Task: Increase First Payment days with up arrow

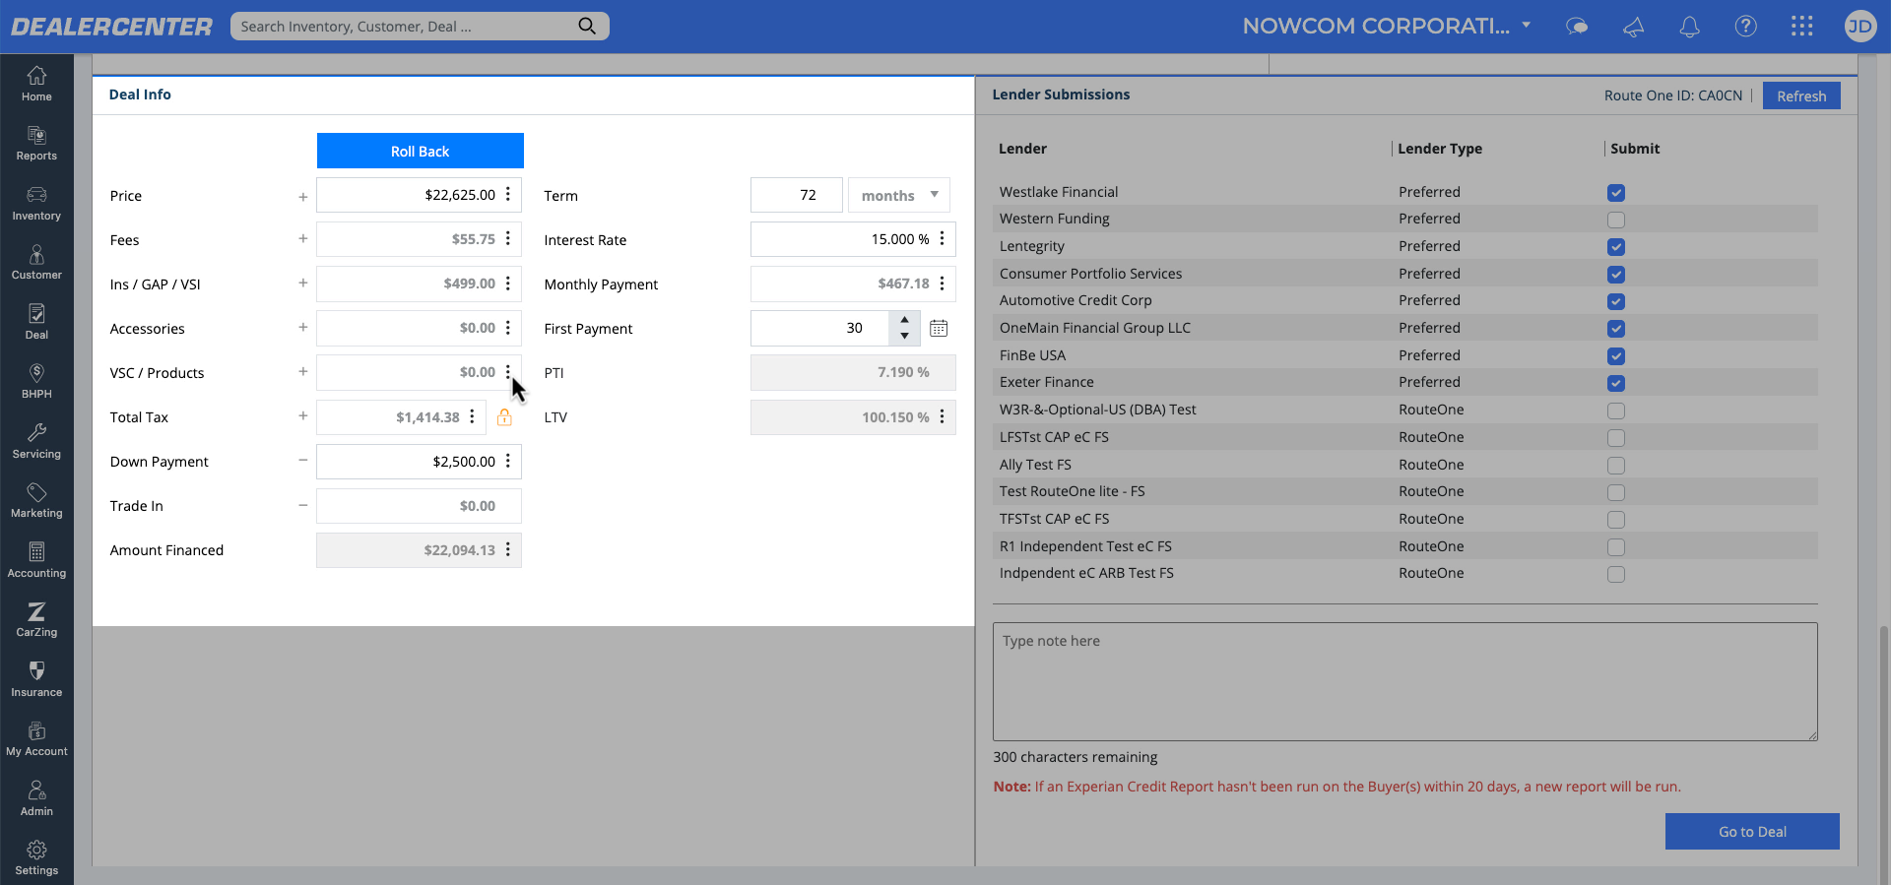Action: [904, 321]
